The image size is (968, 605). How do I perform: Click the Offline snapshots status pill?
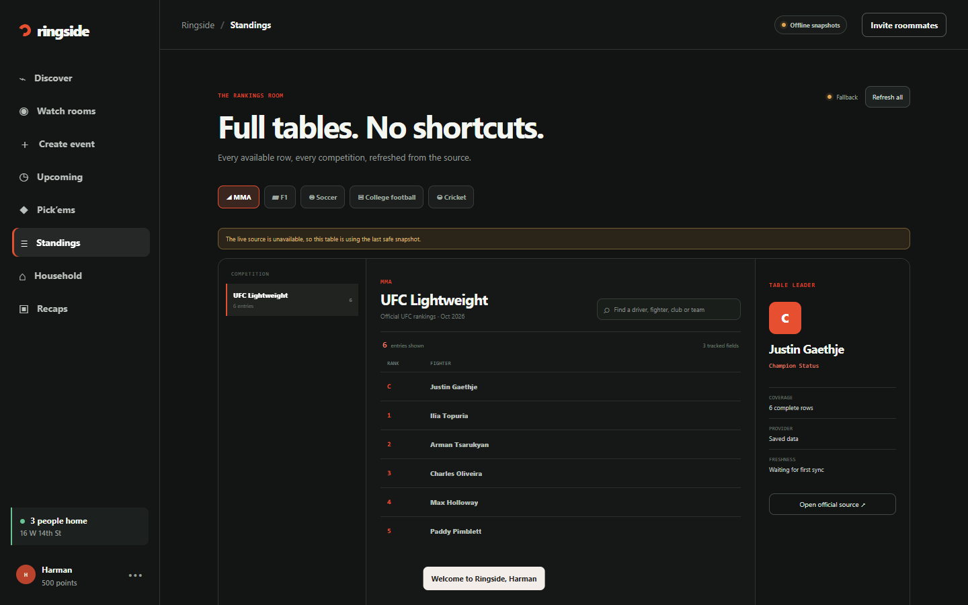click(x=811, y=25)
